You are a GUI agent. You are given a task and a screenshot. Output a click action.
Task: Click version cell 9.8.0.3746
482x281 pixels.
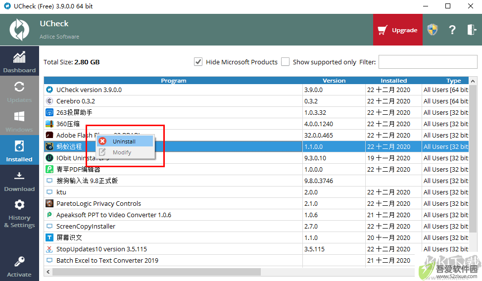tap(319, 181)
